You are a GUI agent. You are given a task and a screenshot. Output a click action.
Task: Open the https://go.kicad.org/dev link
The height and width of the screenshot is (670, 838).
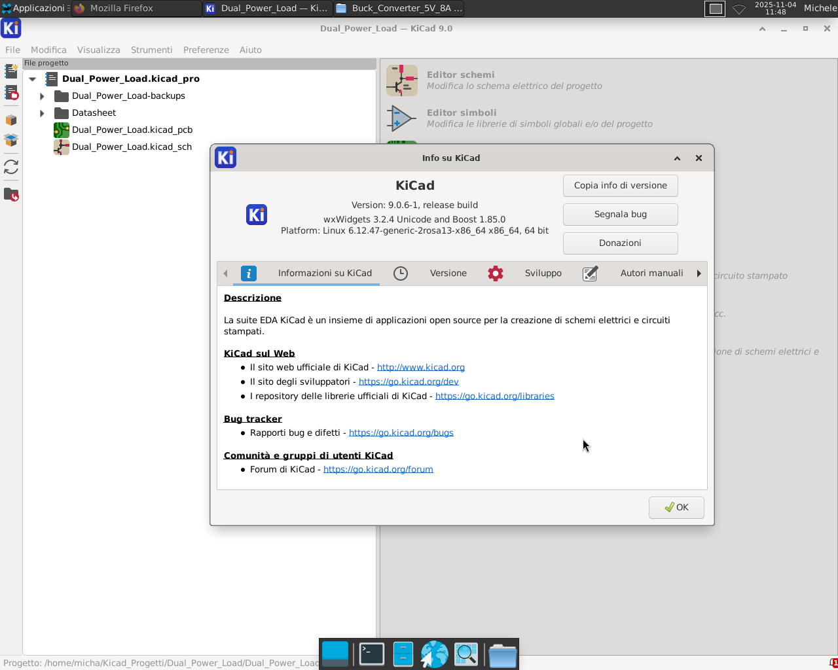pyautogui.click(x=409, y=382)
